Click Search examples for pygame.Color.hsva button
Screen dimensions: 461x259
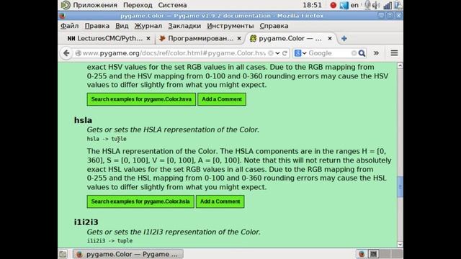click(x=141, y=99)
